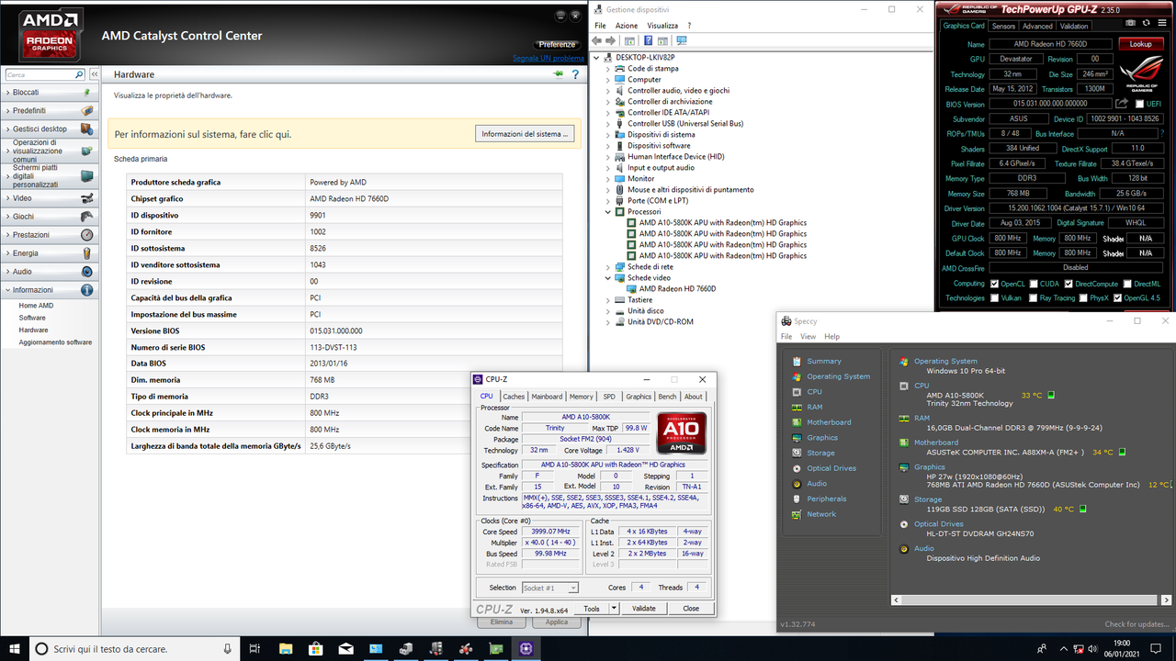Viewport: 1176px width, 661px height.
Task: Click the Segnala UN problema link
Action: click(x=548, y=58)
